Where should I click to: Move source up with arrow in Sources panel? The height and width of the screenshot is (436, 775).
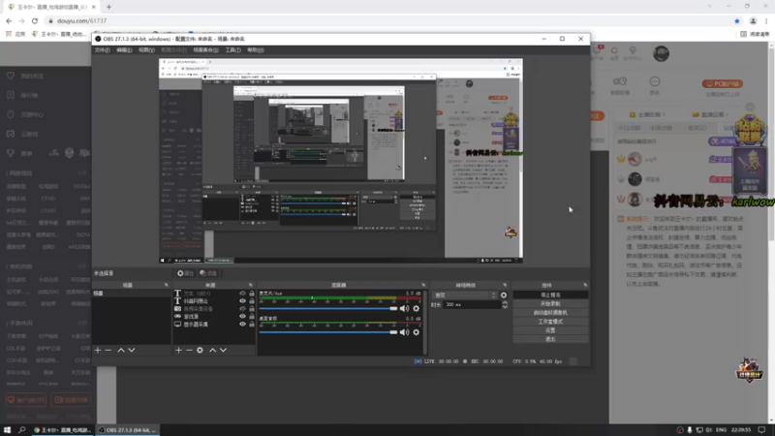point(212,350)
